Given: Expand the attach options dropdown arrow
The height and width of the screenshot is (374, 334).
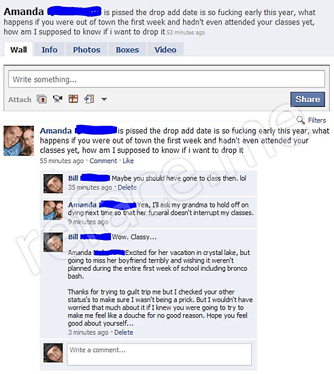Looking at the screenshot, I should [104, 99].
